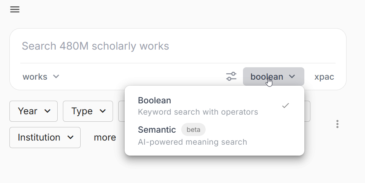Expand the Year filter dropdown
Screen dimensions: 365x183
coord(33,111)
